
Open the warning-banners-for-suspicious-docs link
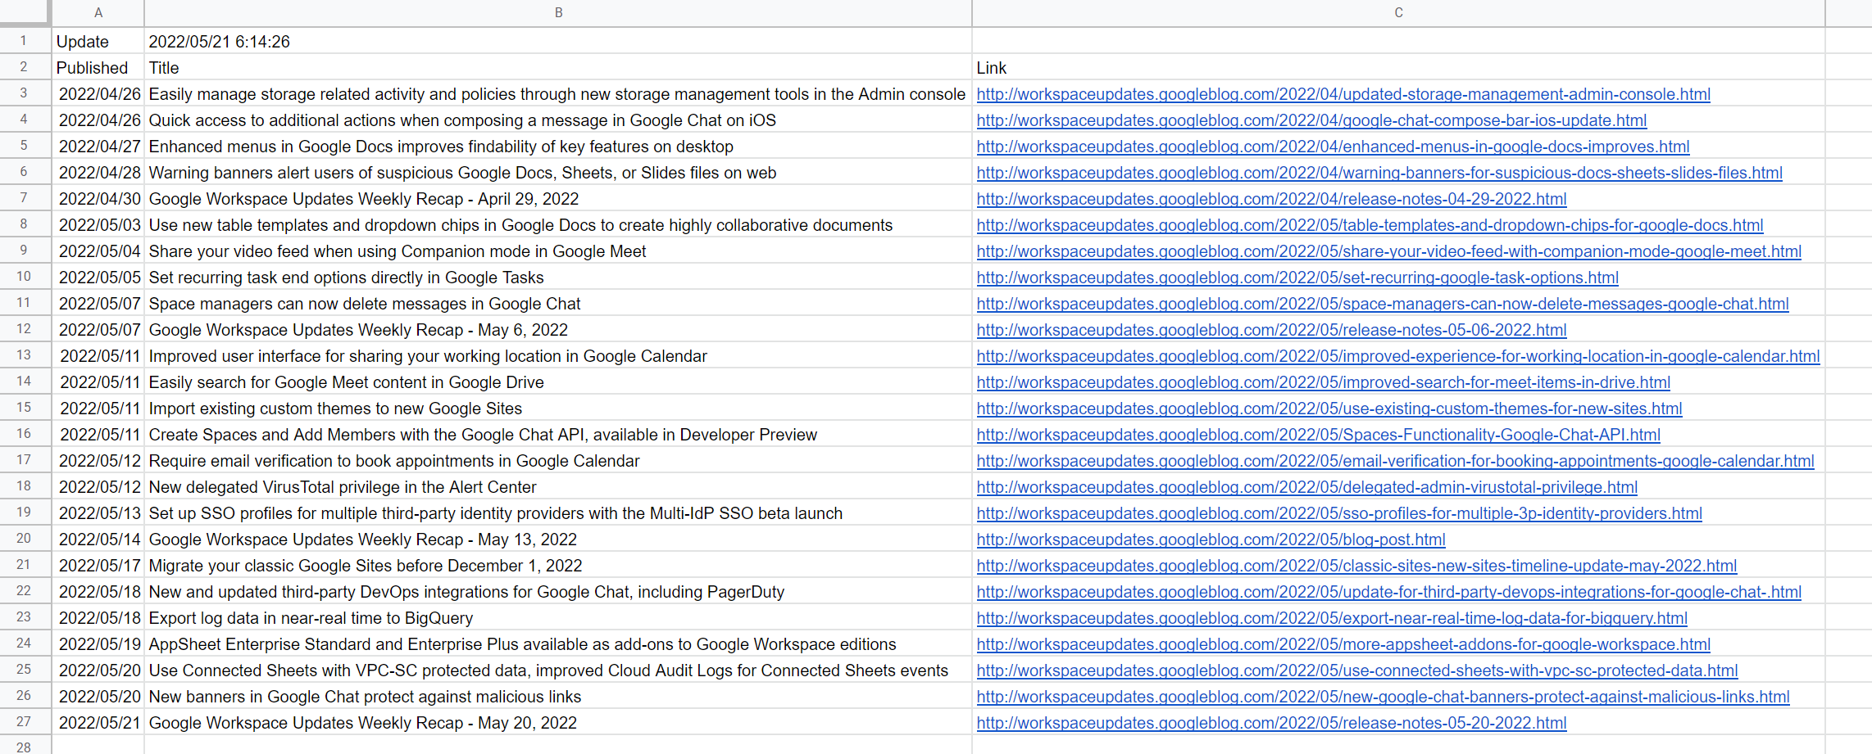click(1379, 173)
